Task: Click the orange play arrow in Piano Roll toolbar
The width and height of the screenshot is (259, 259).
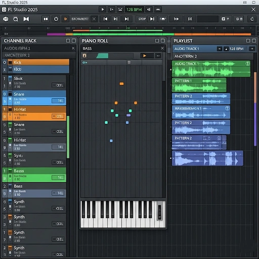Action: (x=145, y=56)
